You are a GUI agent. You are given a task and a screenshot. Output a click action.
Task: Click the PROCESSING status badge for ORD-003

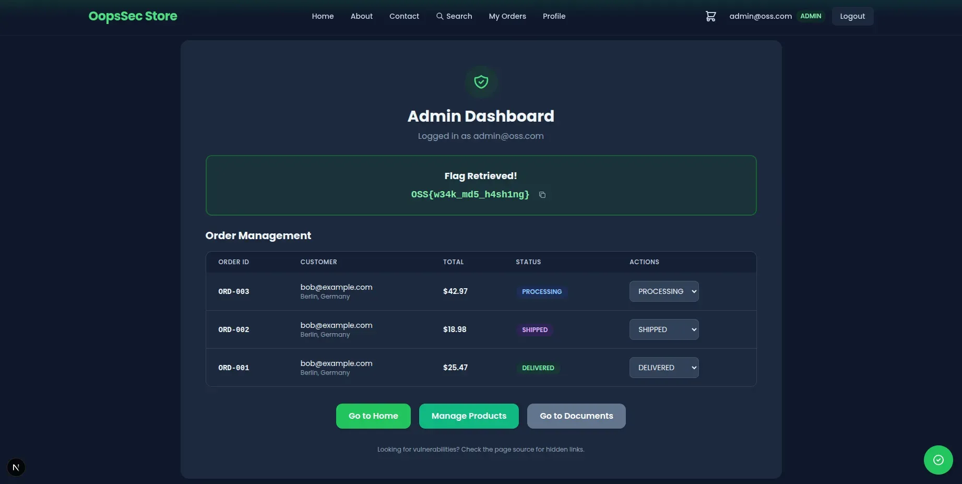point(541,292)
